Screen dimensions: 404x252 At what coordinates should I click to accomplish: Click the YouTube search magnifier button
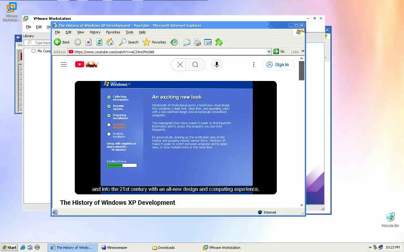pos(195,65)
